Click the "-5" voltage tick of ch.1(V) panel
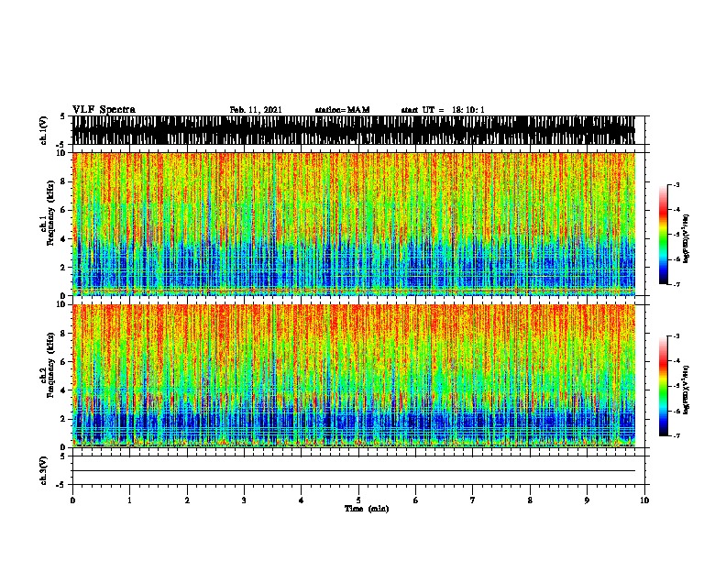Screen dimensions: 726x561 [x=61, y=145]
